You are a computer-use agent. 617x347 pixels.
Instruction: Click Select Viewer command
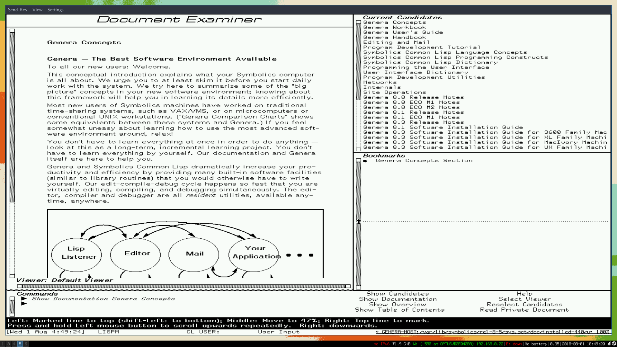[524, 299]
